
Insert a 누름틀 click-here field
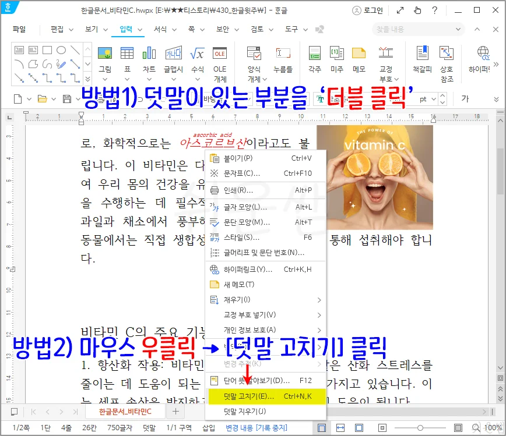(283, 53)
